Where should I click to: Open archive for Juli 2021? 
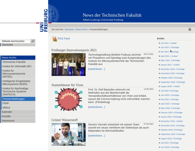click(168, 43)
